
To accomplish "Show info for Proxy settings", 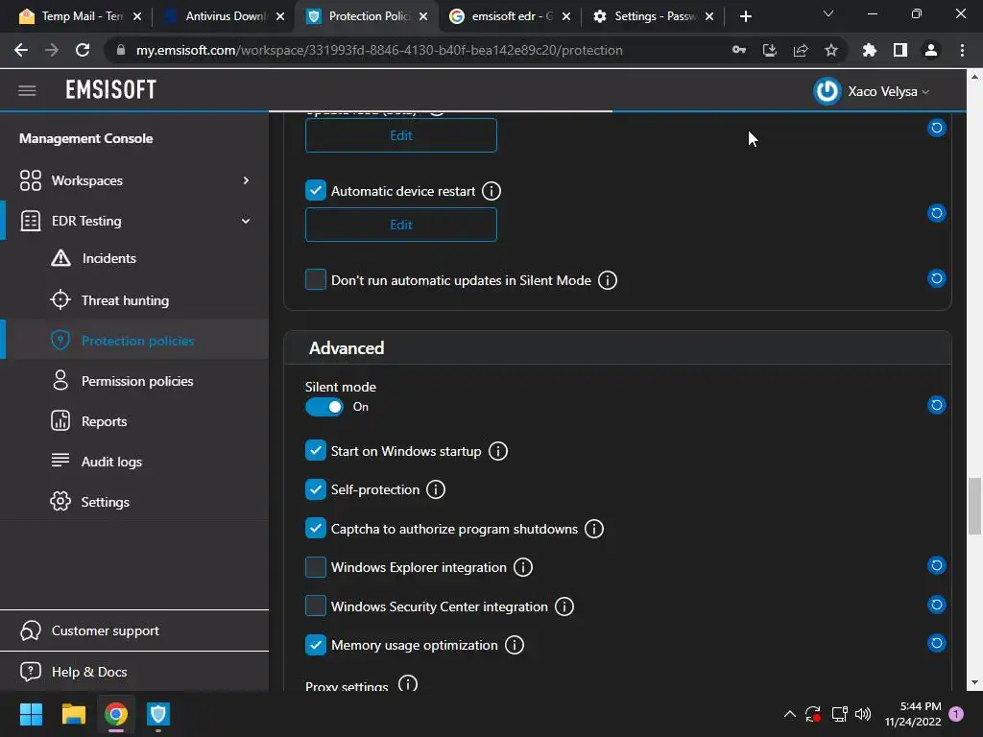I will (408, 683).
